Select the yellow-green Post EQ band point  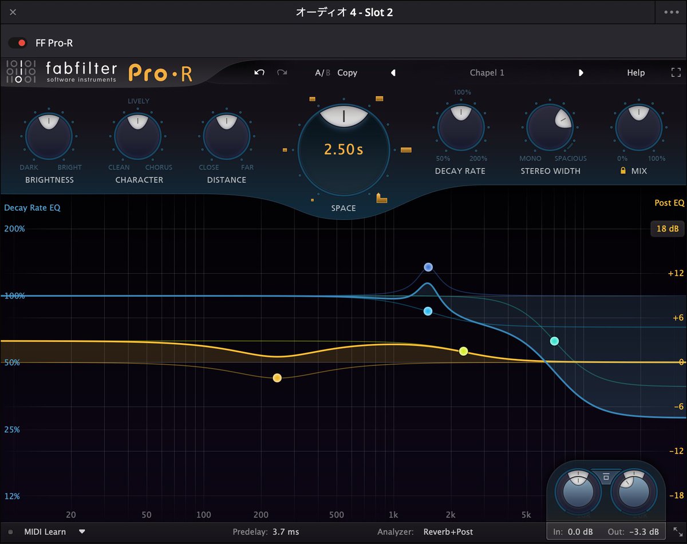pyautogui.click(x=464, y=351)
